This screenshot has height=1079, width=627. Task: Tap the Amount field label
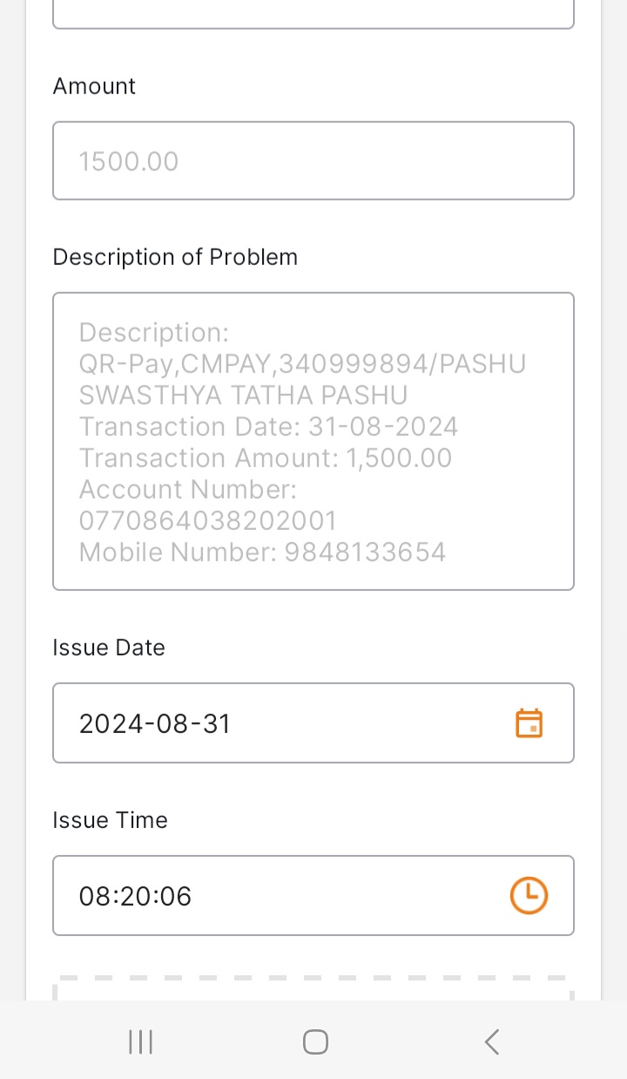94,85
